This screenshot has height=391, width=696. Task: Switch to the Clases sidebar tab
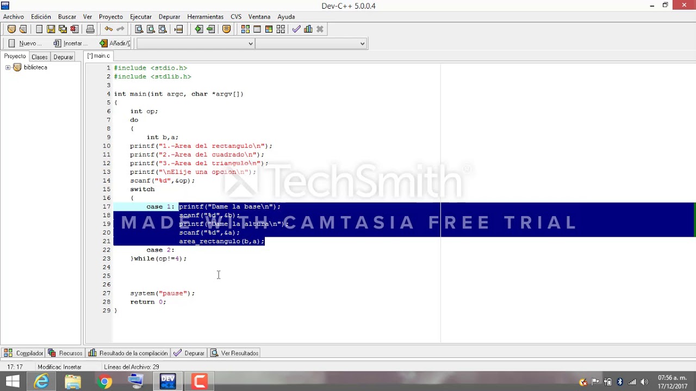point(39,57)
